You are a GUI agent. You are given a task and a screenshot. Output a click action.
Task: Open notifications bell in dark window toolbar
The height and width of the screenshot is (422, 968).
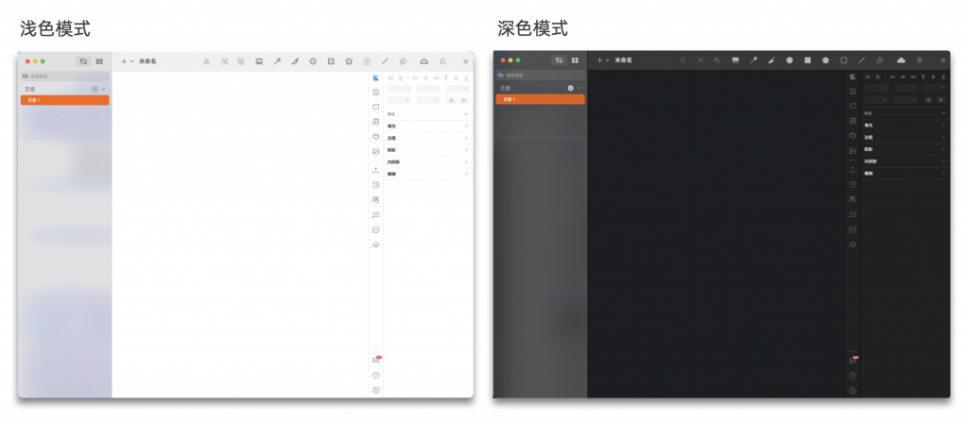[920, 60]
